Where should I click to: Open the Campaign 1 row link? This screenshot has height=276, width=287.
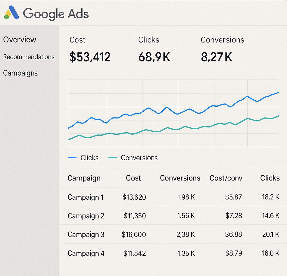[x=85, y=197]
